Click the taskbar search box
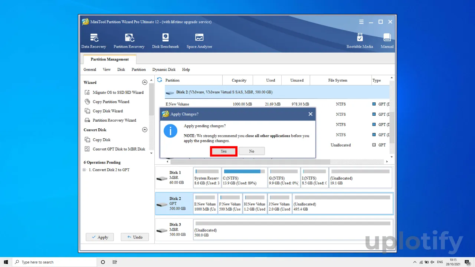The height and width of the screenshot is (267, 475). click(55, 262)
